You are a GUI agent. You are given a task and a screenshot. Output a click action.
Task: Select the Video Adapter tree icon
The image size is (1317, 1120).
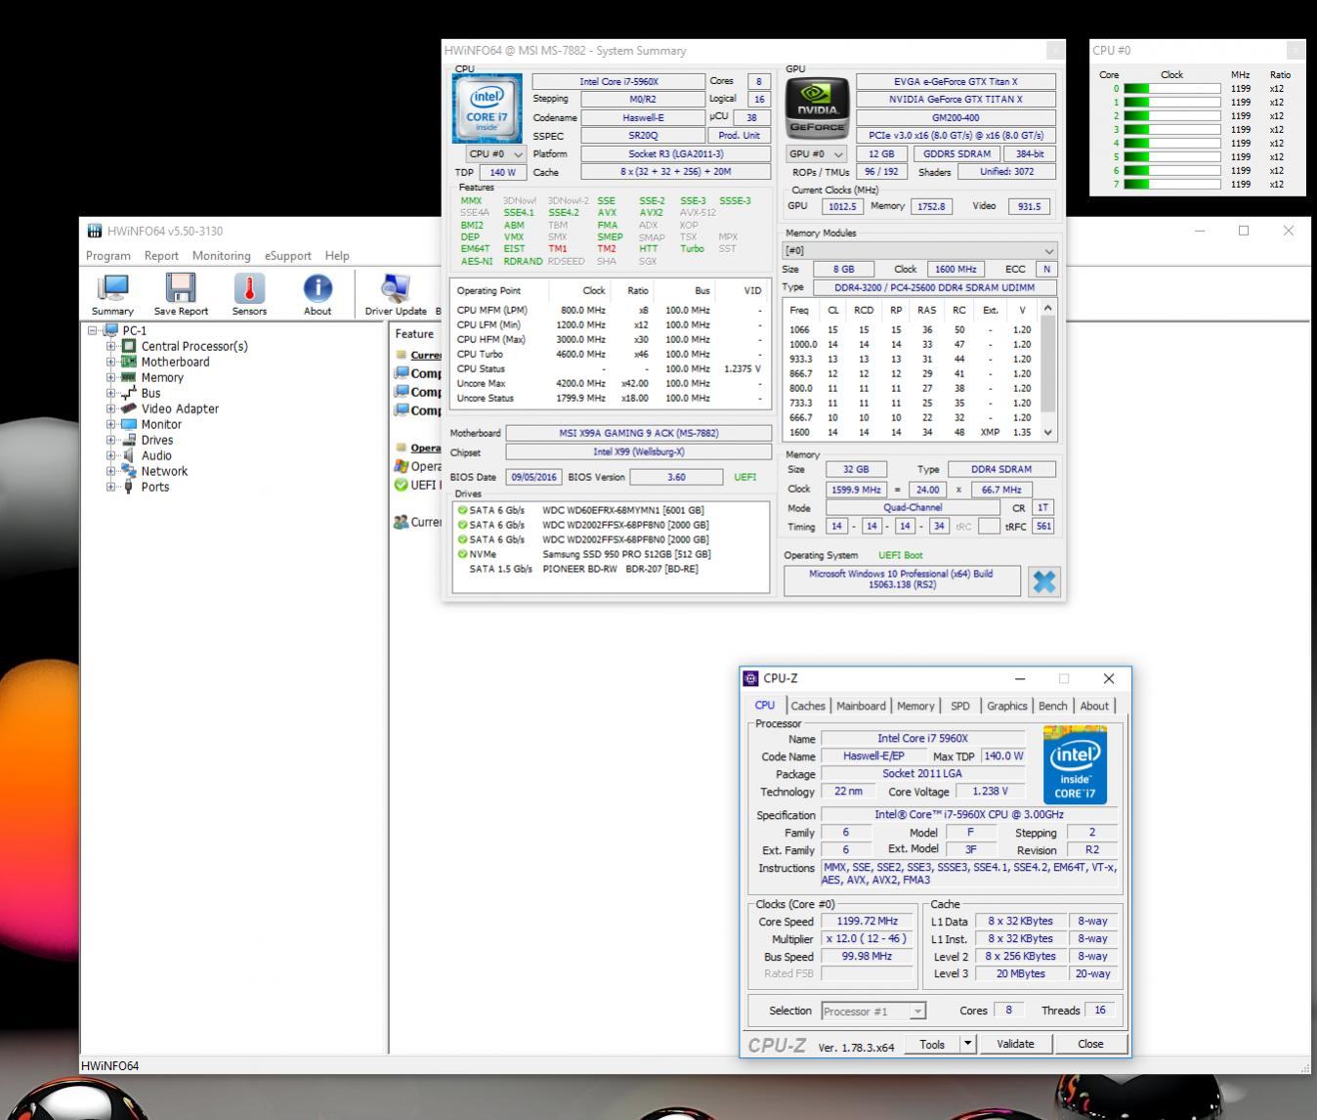coord(129,409)
